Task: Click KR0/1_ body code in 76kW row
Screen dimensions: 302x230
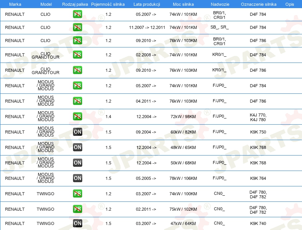Action: 219,70
